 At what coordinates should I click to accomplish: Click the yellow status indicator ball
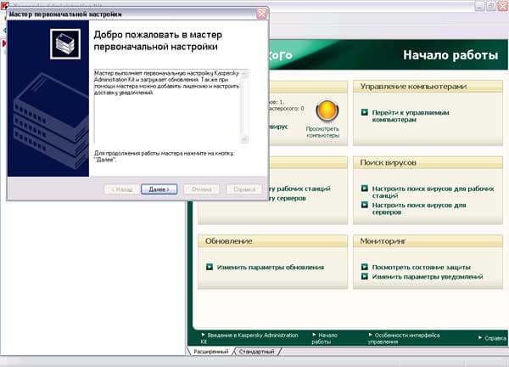327,110
